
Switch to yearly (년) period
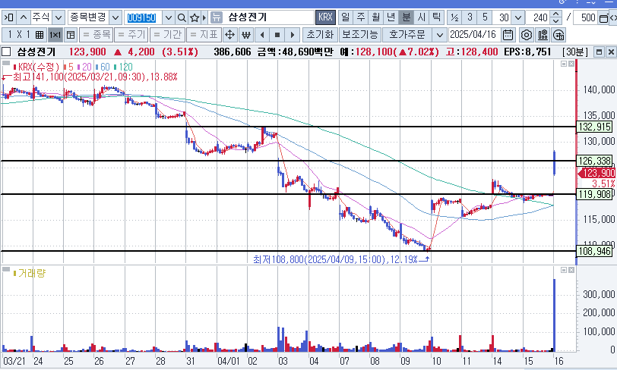click(391, 17)
